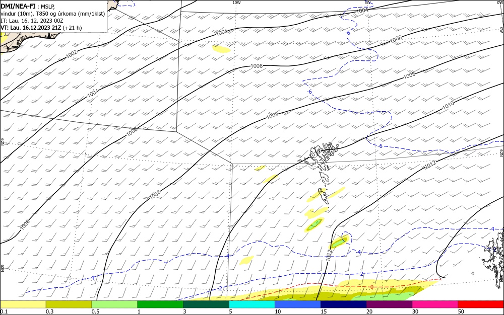
Task: Click the "10W" longitude label
Action: pos(236,3)
